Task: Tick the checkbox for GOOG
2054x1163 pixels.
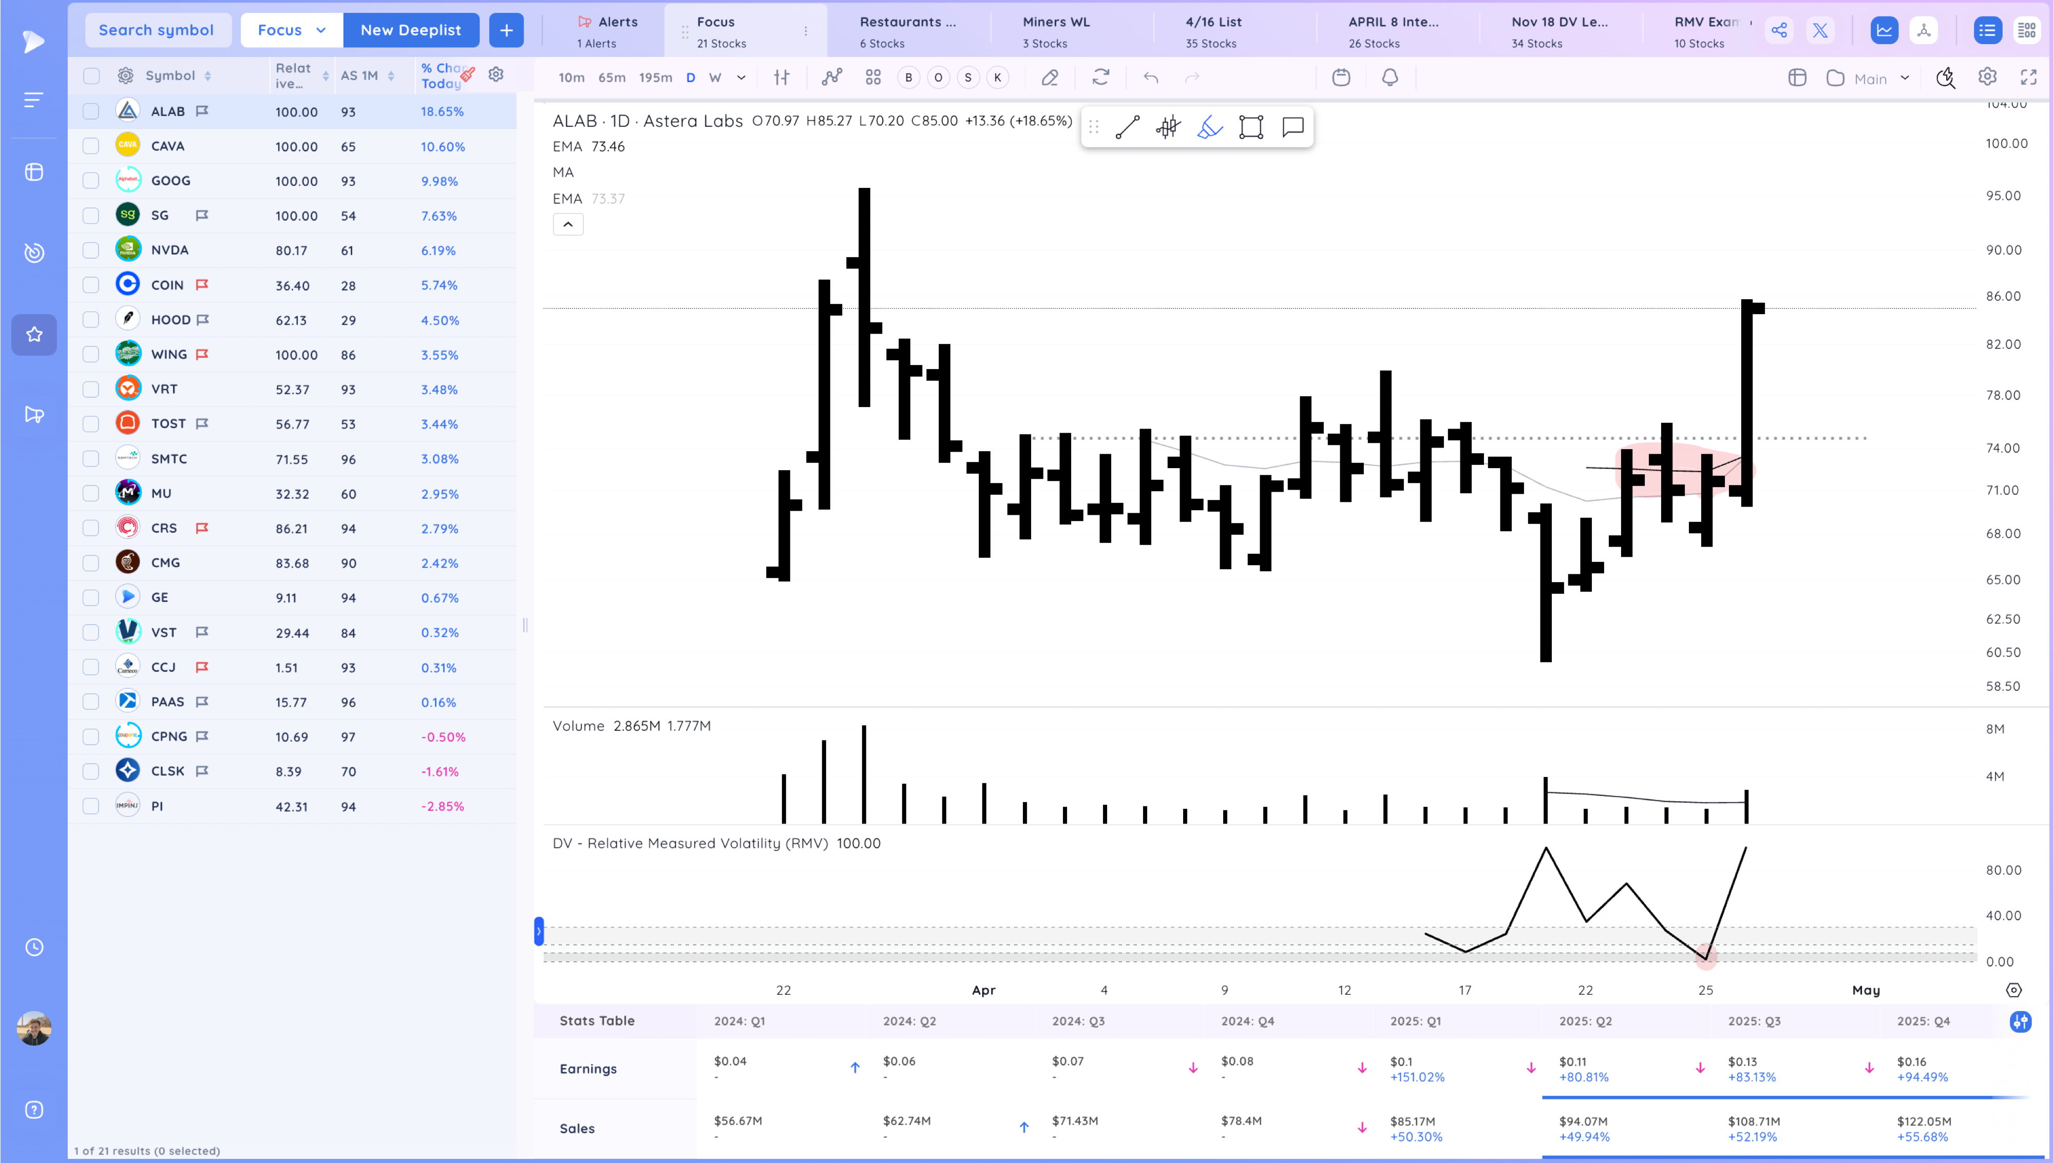Action: (x=91, y=181)
